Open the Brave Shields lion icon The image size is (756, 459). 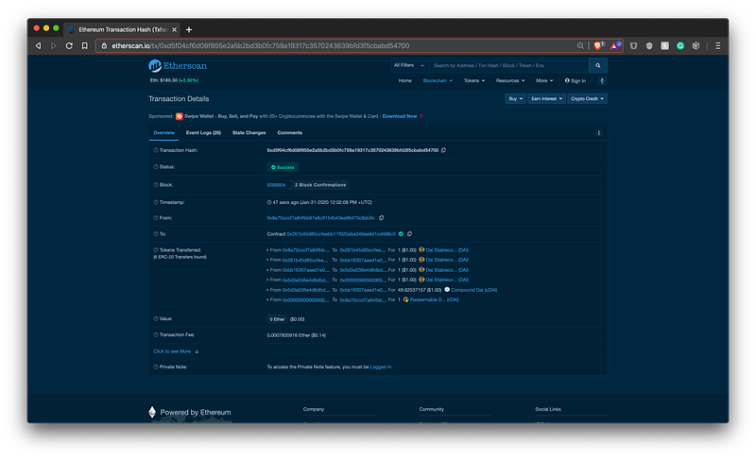point(598,45)
